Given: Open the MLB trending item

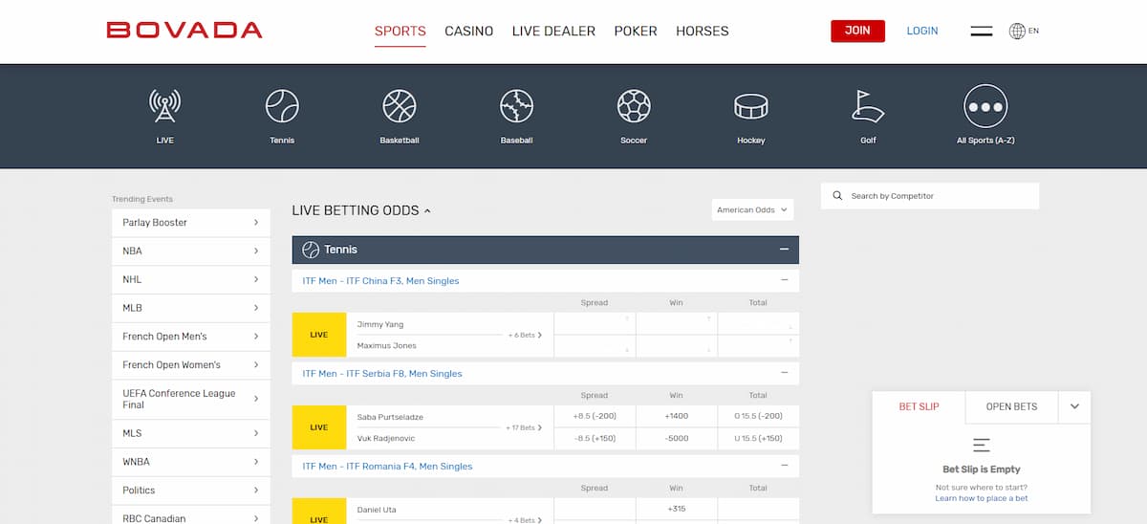Looking at the screenshot, I should pyautogui.click(x=191, y=308).
